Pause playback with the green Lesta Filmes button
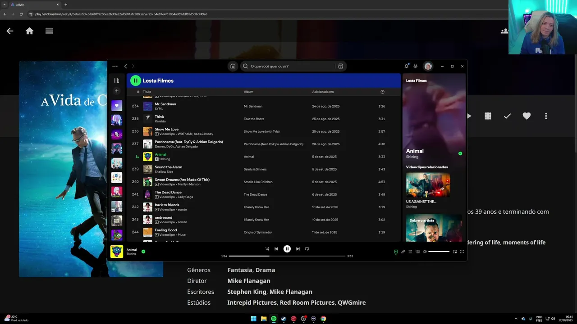Viewport: 577px width, 324px height. tap(135, 81)
